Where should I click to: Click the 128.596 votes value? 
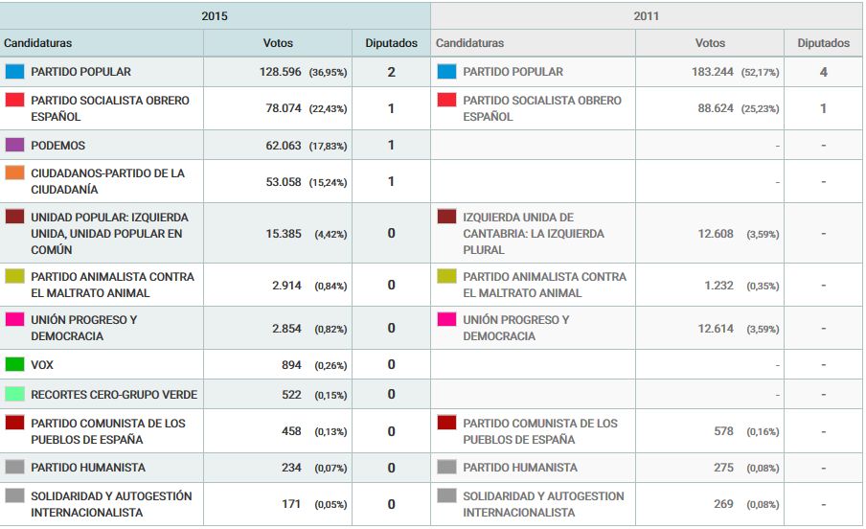tap(281, 72)
